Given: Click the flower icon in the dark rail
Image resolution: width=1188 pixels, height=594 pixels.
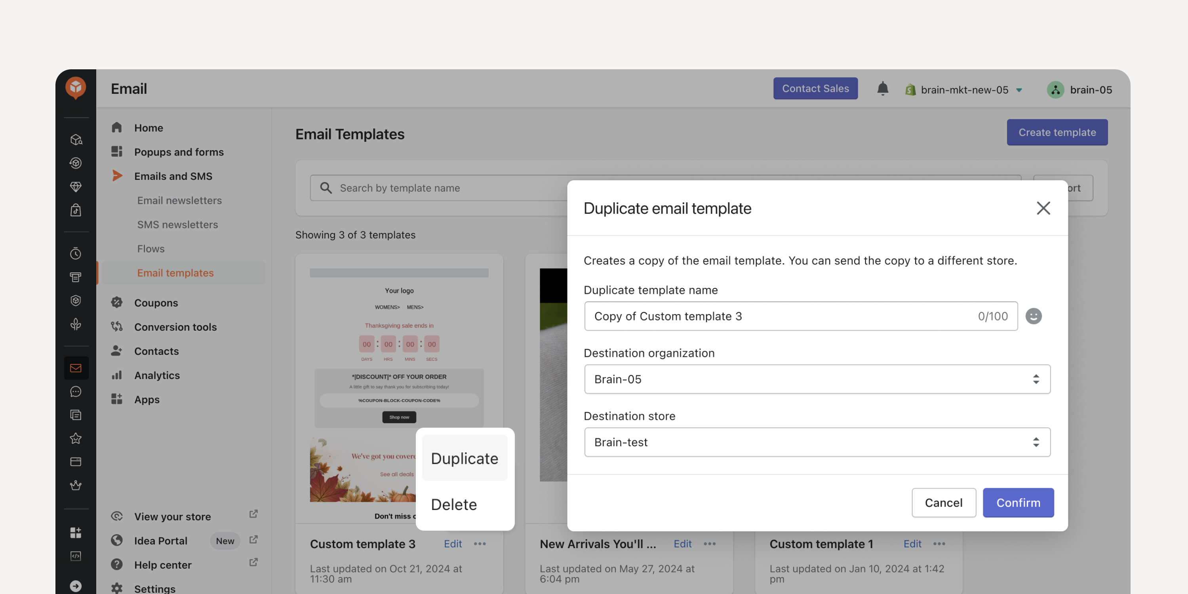Looking at the screenshot, I should [x=76, y=324].
